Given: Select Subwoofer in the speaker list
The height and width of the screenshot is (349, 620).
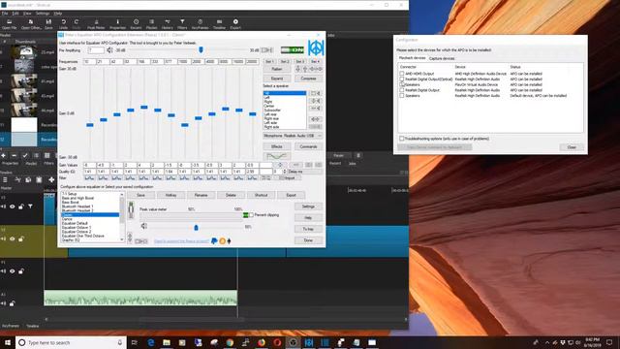Looking at the screenshot, I should [x=272, y=110].
